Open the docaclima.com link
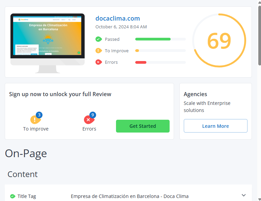261x201 pixels. [x=117, y=18]
